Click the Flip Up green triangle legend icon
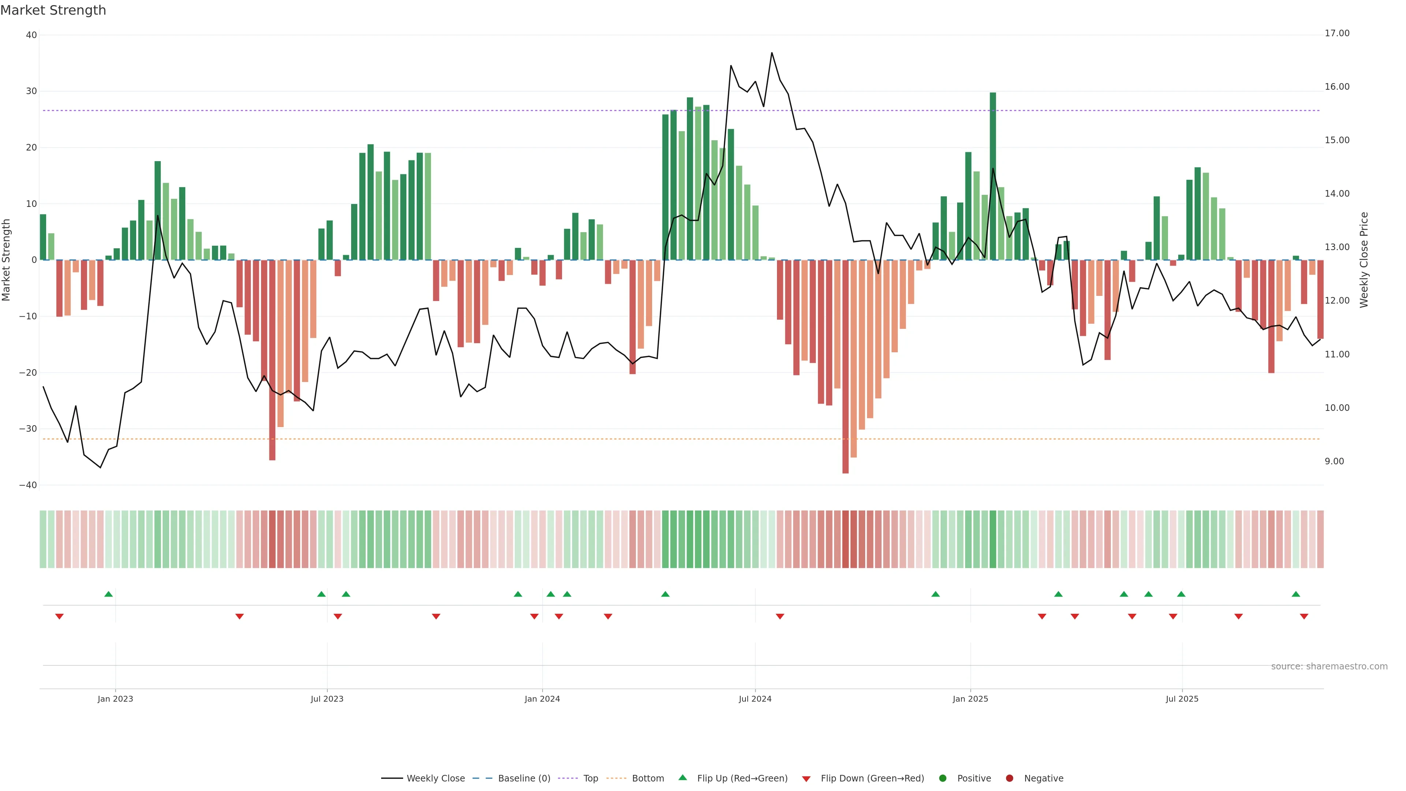This screenshot has width=1406, height=791. click(x=682, y=778)
